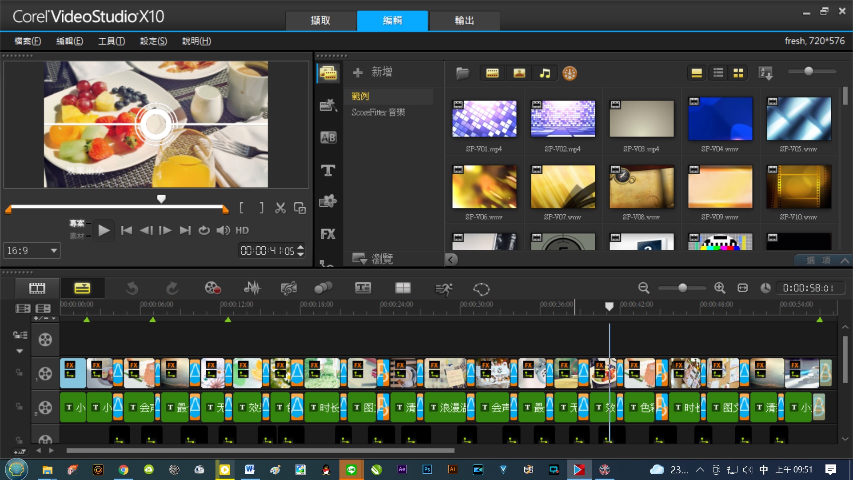The image size is (853, 480).
Task: Undo the last action
Action: pos(132,289)
